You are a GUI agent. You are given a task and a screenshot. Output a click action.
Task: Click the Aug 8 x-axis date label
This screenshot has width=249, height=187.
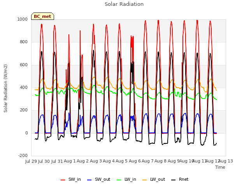(x=161, y=161)
